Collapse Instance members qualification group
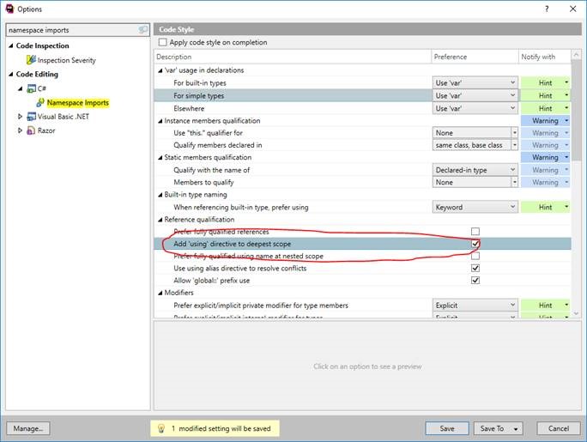This screenshot has width=587, height=442. [x=160, y=121]
